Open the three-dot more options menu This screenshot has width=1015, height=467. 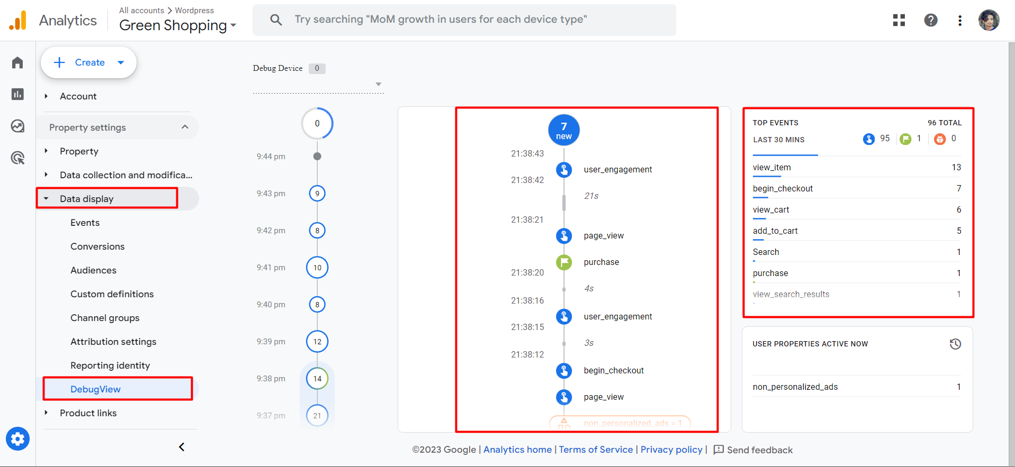coord(959,20)
